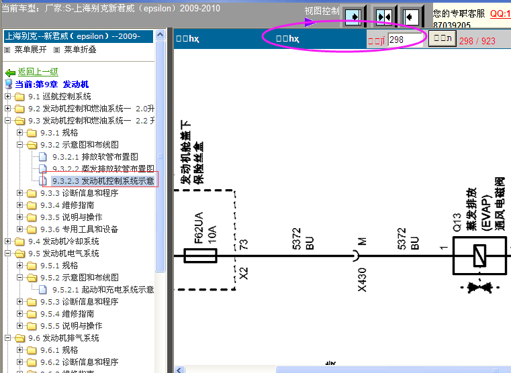Open 9.3.2.1 排放软管布置图 document
Image resolution: width=511 pixels, height=373 pixels.
(95, 157)
